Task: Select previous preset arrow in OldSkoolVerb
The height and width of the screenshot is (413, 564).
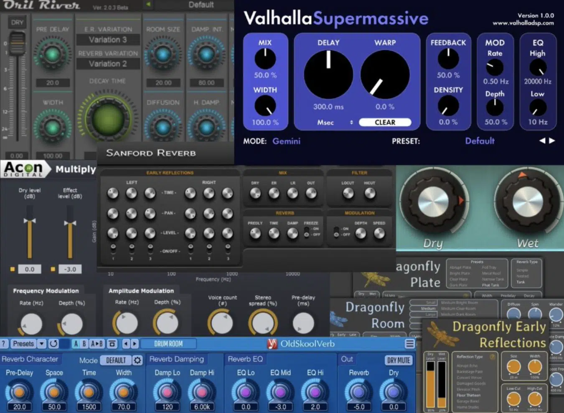Action: click(x=126, y=344)
